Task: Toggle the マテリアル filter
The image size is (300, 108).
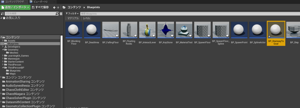Action: 73,18
